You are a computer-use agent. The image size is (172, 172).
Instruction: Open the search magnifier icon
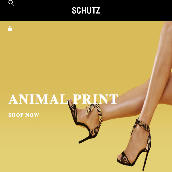(11, 3)
